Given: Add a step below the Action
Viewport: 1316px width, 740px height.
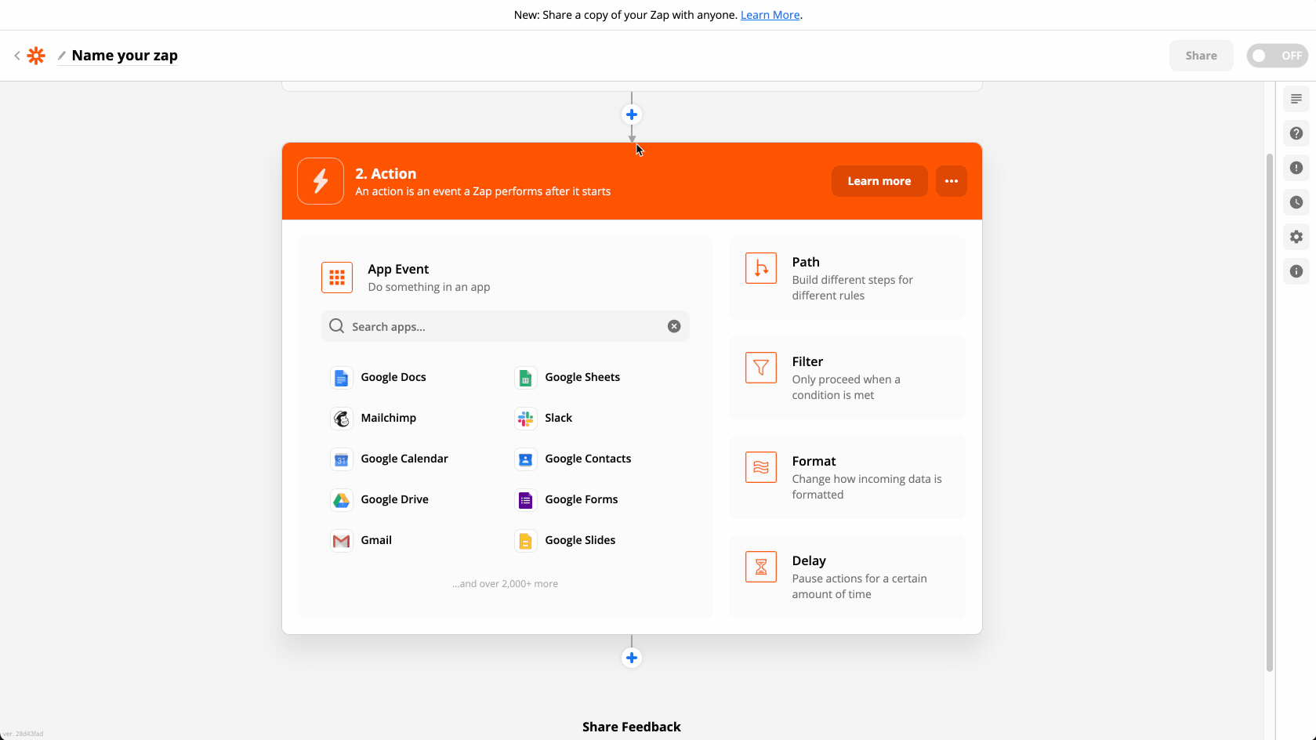Looking at the screenshot, I should pos(632,658).
